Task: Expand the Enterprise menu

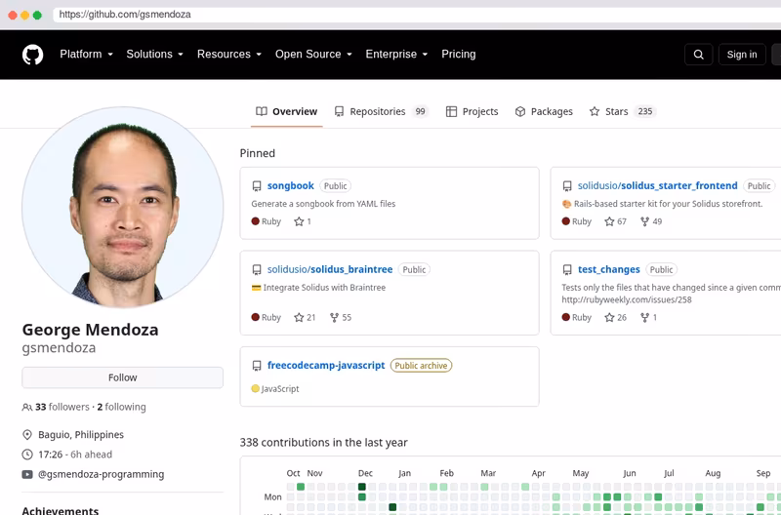Action: [x=396, y=55]
